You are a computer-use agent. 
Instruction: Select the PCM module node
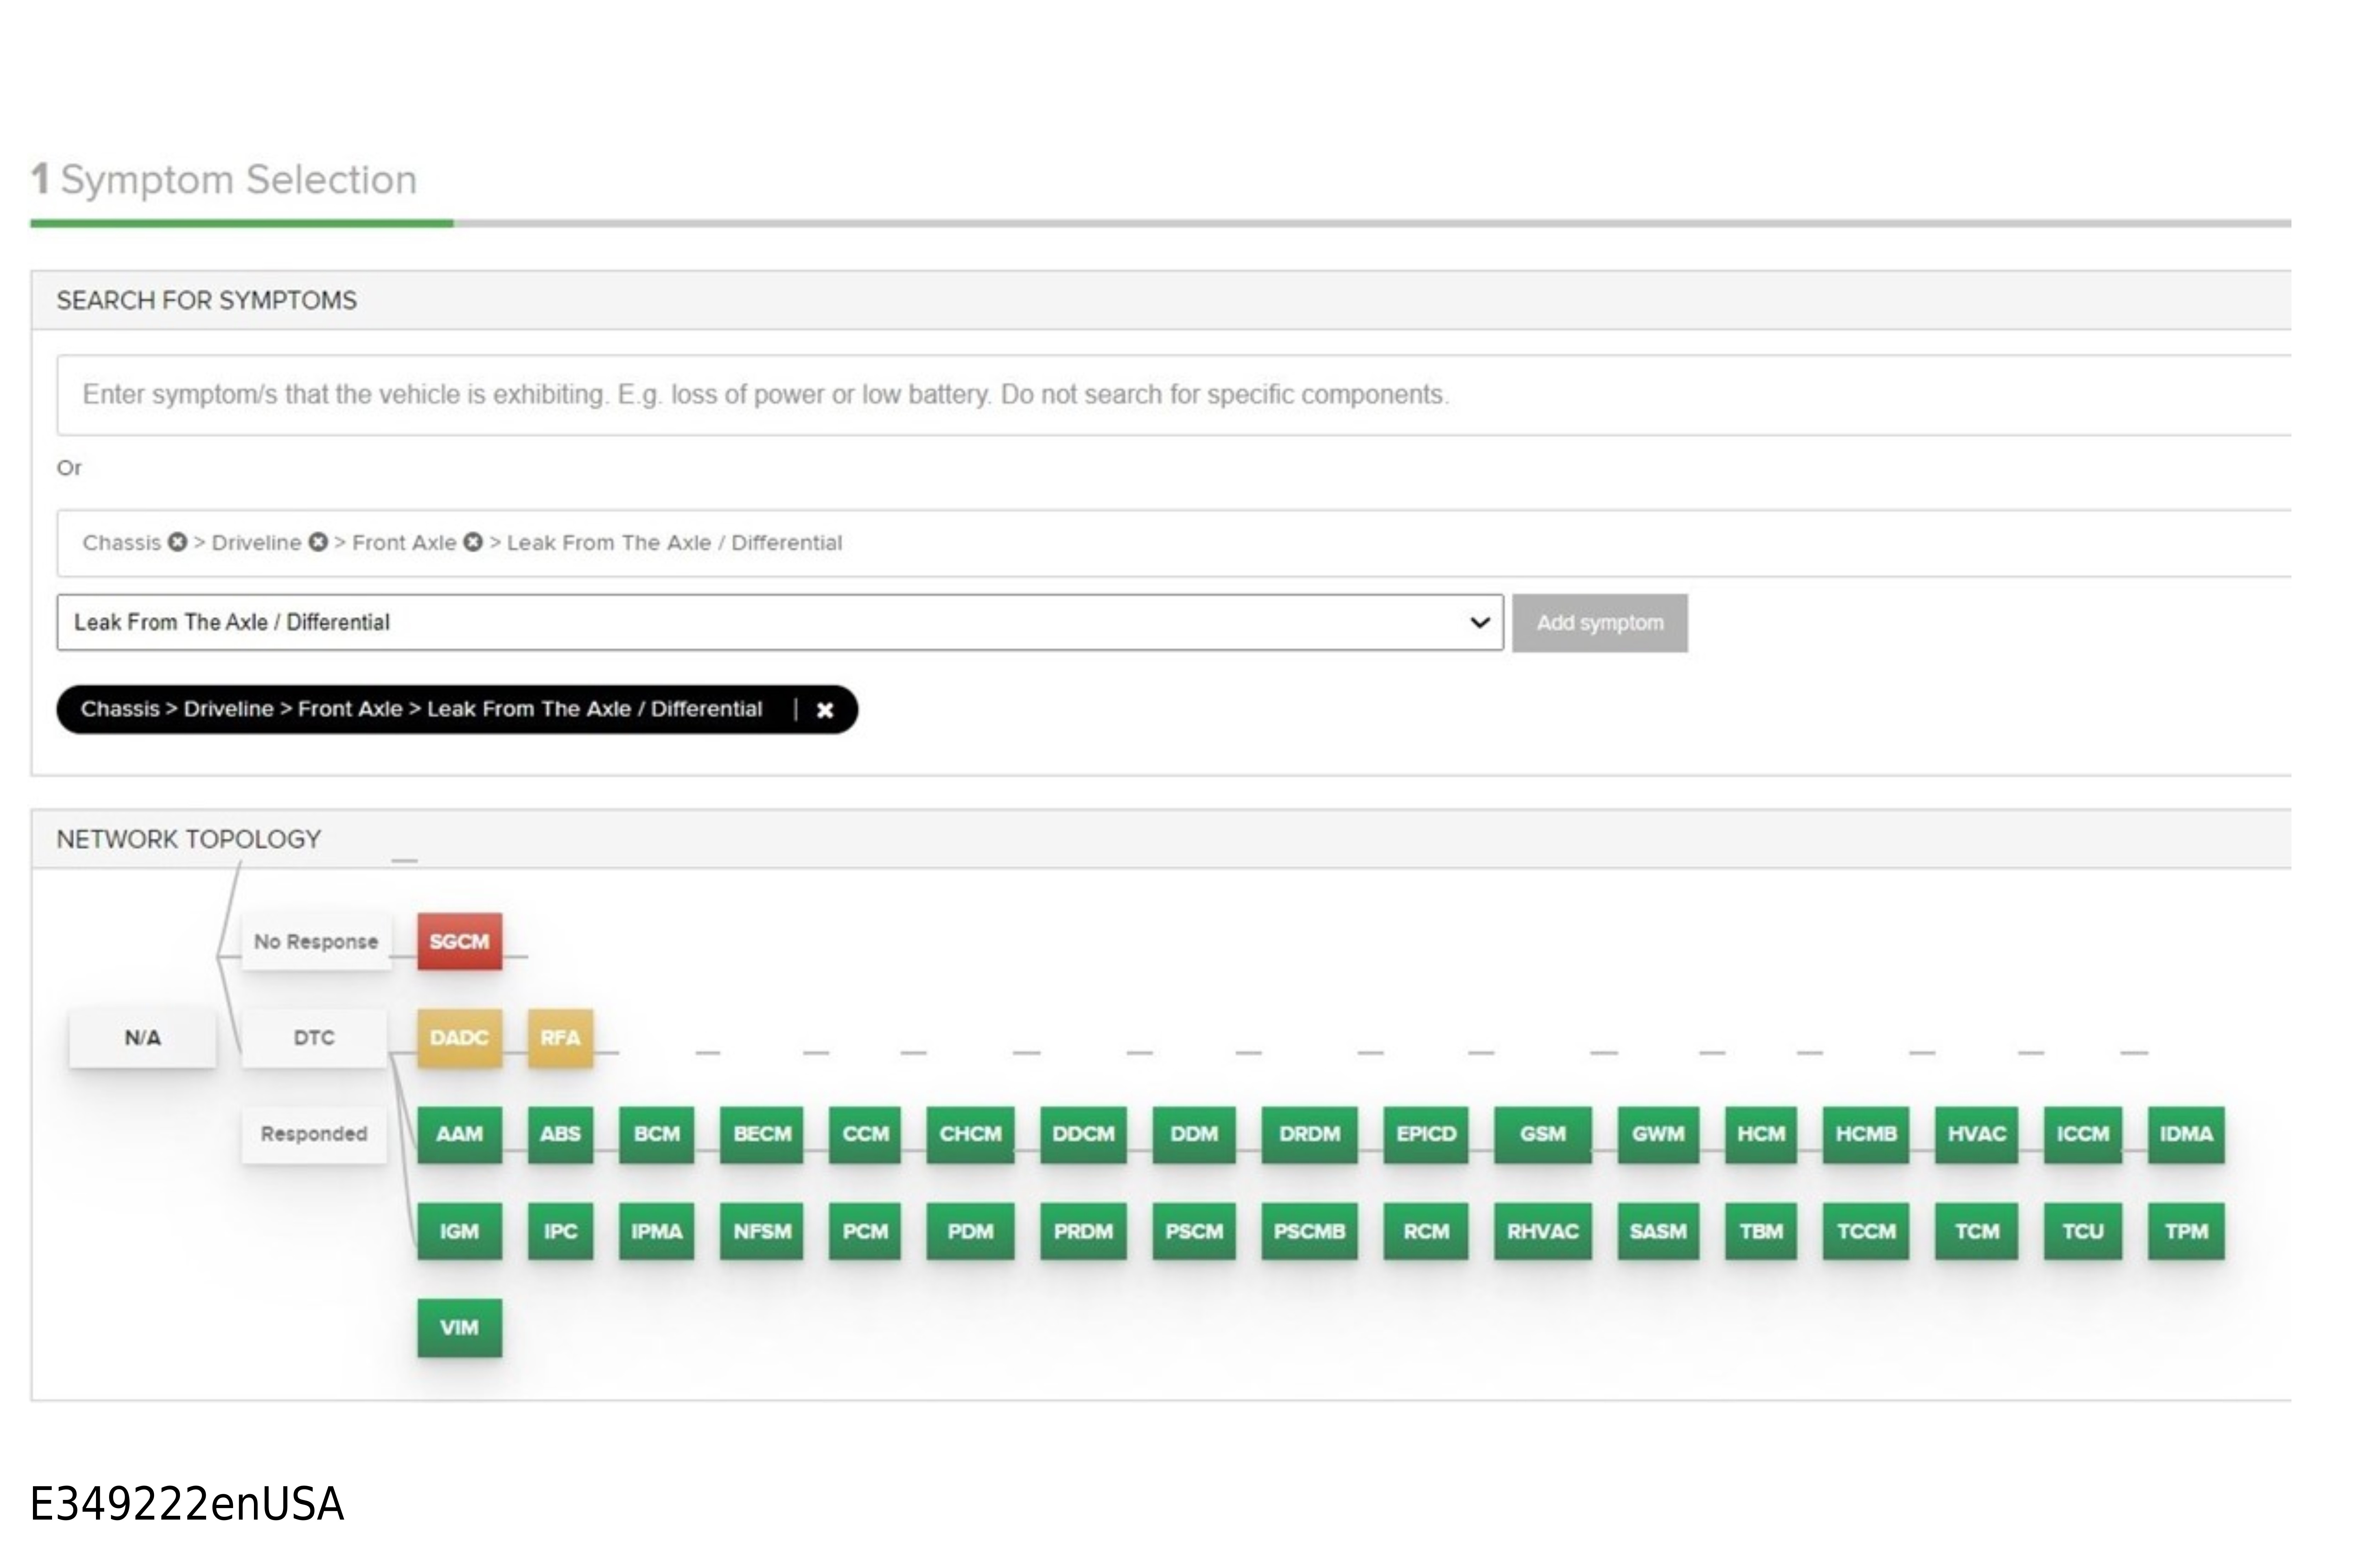(865, 1231)
